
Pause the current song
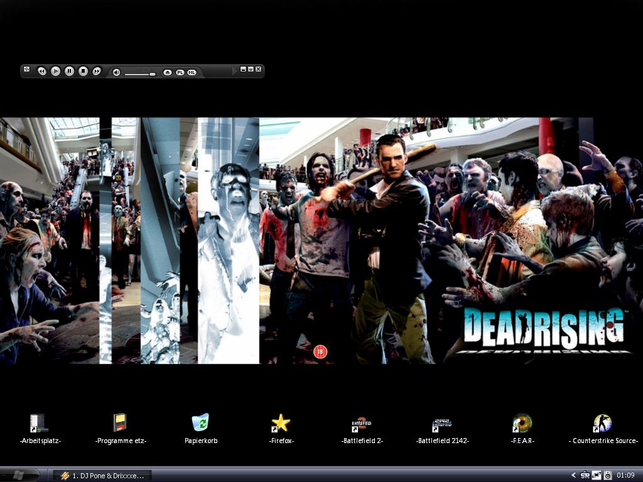coord(69,72)
